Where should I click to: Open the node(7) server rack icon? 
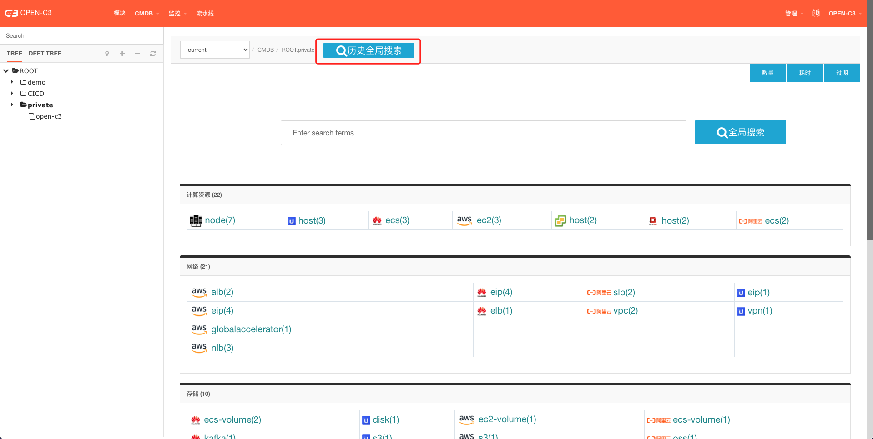pos(196,220)
